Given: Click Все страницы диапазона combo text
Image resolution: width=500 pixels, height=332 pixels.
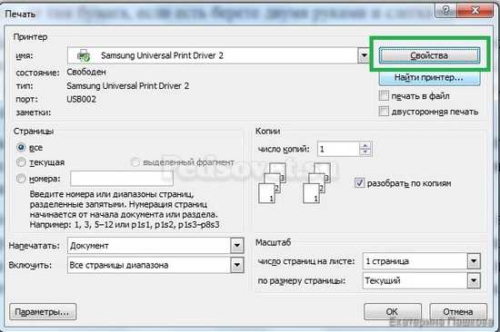Looking at the screenshot, I should [119, 266].
